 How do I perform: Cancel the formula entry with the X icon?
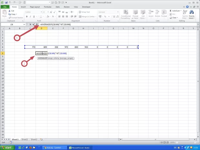[x=30, y=25]
